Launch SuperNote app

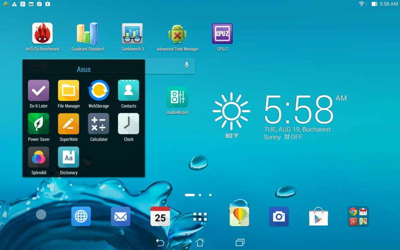pos(68,124)
